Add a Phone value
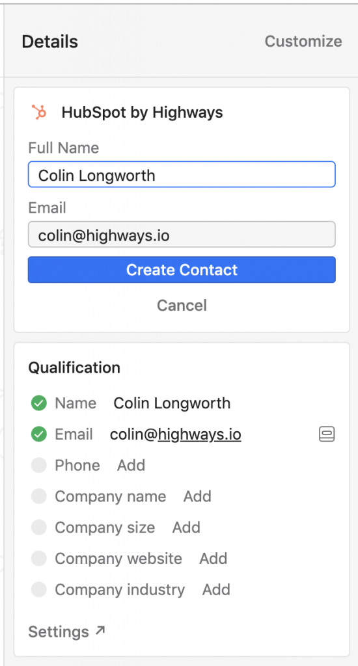358x666 pixels. (x=131, y=465)
